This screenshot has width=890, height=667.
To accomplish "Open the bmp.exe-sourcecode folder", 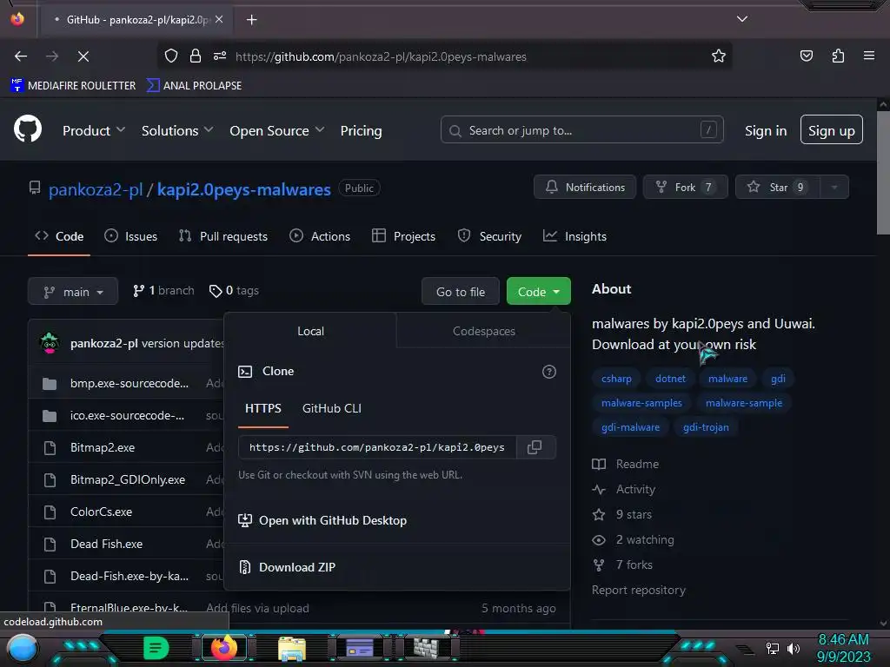I will pos(130,383).
